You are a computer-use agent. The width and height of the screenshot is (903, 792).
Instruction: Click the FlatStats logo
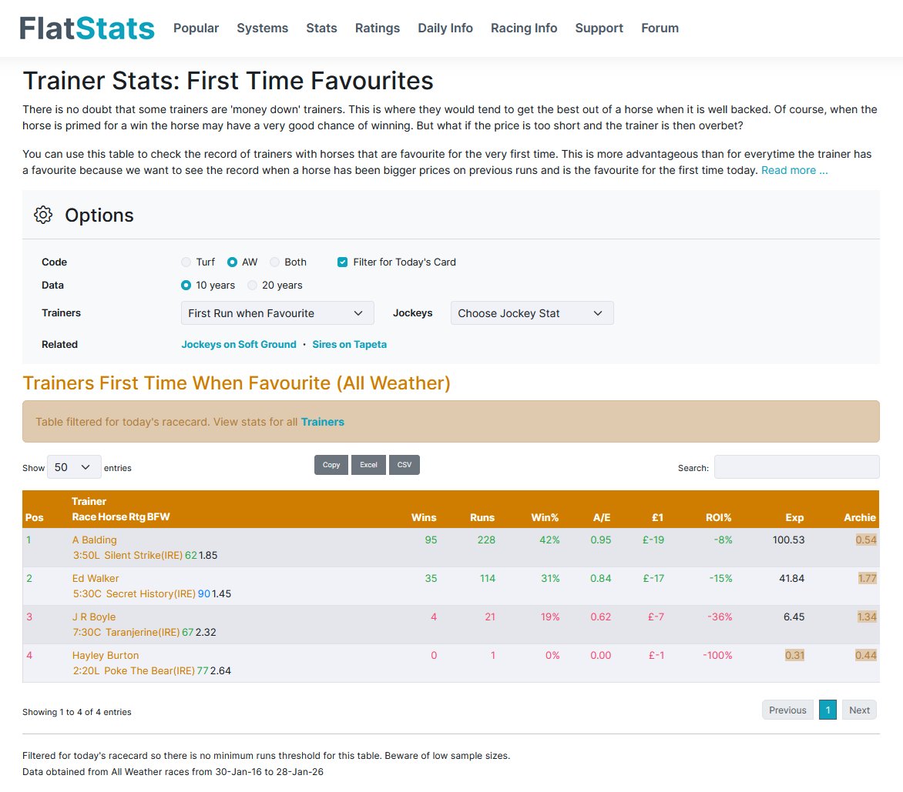87,28
